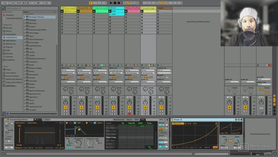Click the Shaper Rate knob
Viewport: 278px width, 157px height.
[225, 140]
